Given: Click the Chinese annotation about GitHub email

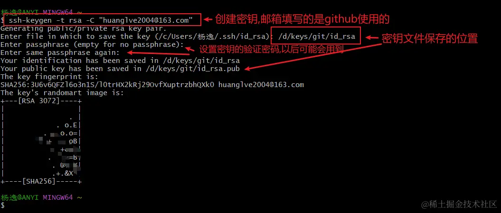Looking at the screenshot, I should 302,19.
